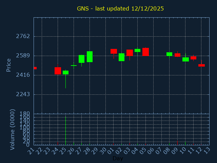The height and width of the screenshot is (163, 217).
Task: Click the red candle on day 01
Action: pos(114,51)
